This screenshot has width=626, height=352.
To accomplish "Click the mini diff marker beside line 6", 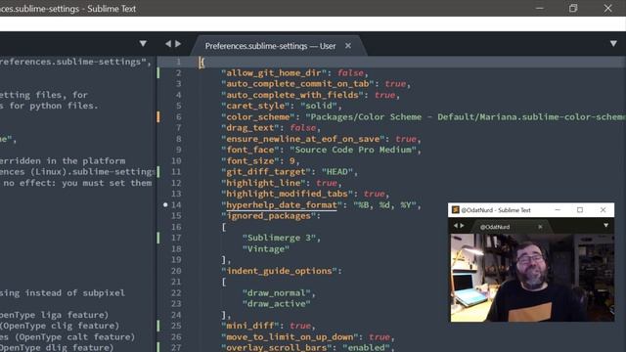I will (158, 117).
